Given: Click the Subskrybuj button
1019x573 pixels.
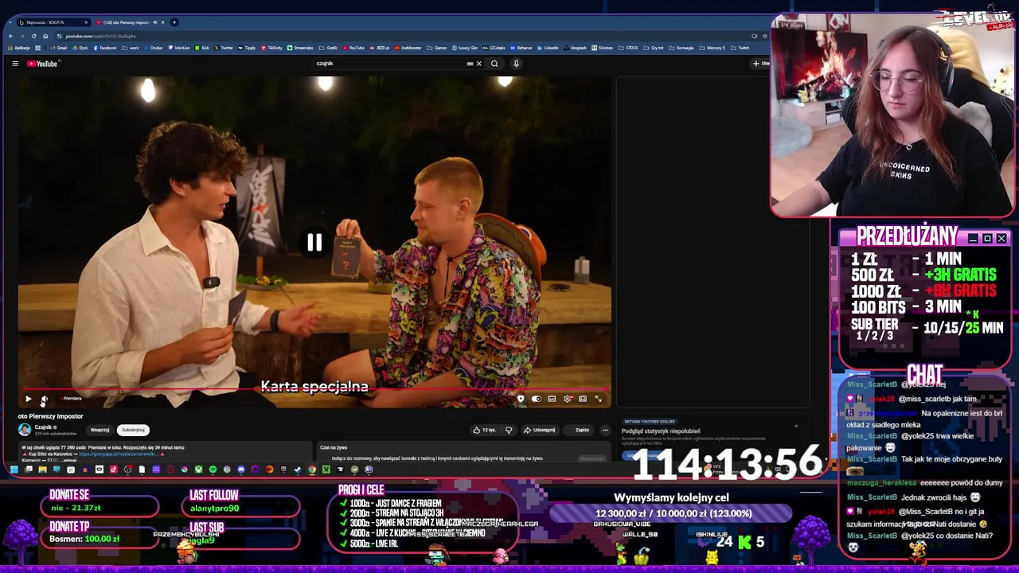Looking at the screenshot, I should pos(133,430).
